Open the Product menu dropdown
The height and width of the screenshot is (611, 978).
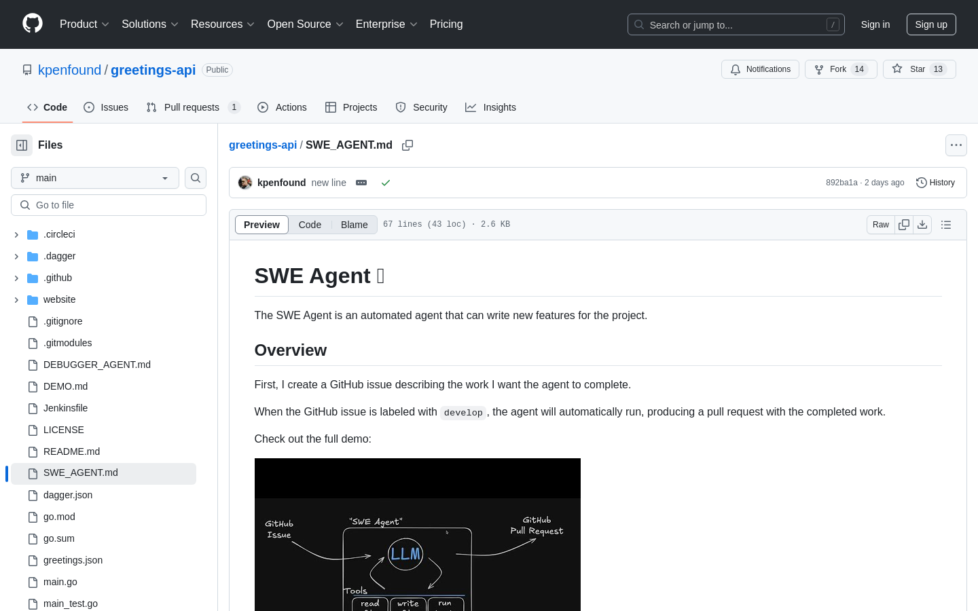(x=84, y=24)
